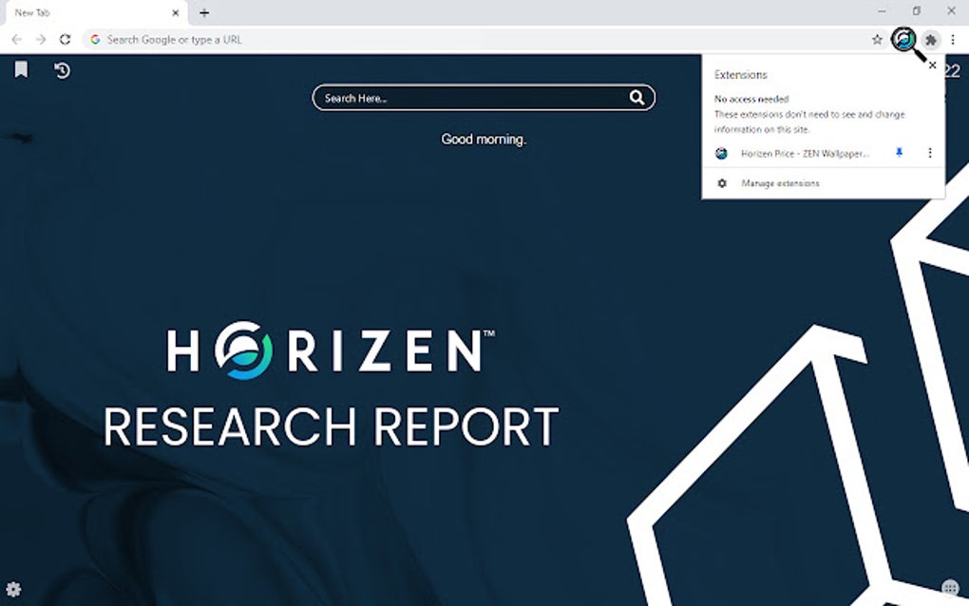The image size is (969, 606).
Task: Click the Good morning greeting text
Action: pyautogui.click(x=484, y=140)
